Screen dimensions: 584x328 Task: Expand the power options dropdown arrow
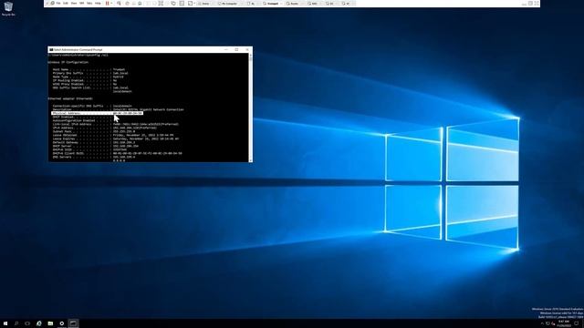pos(111,4)
